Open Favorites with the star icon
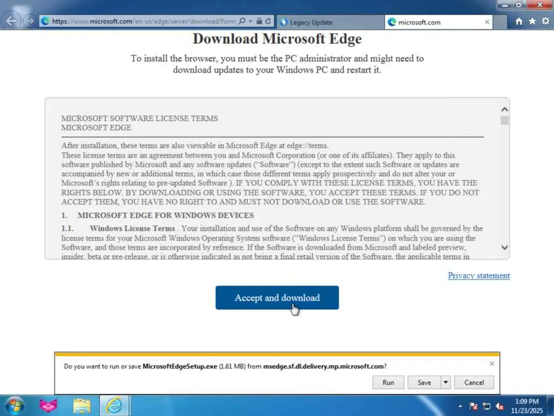The height and width of the screenshot is (416, 554). tap(532, 21)
